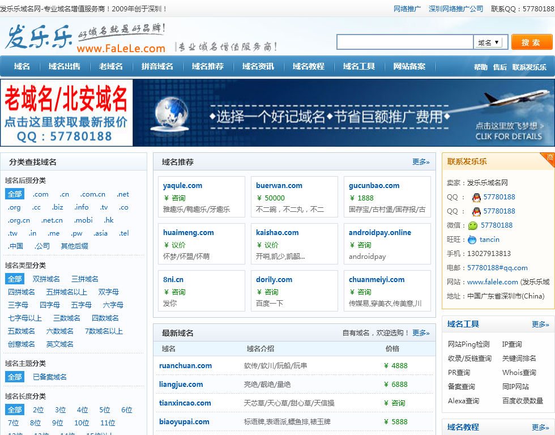Click the green WeChat icon

coord(472,225)
